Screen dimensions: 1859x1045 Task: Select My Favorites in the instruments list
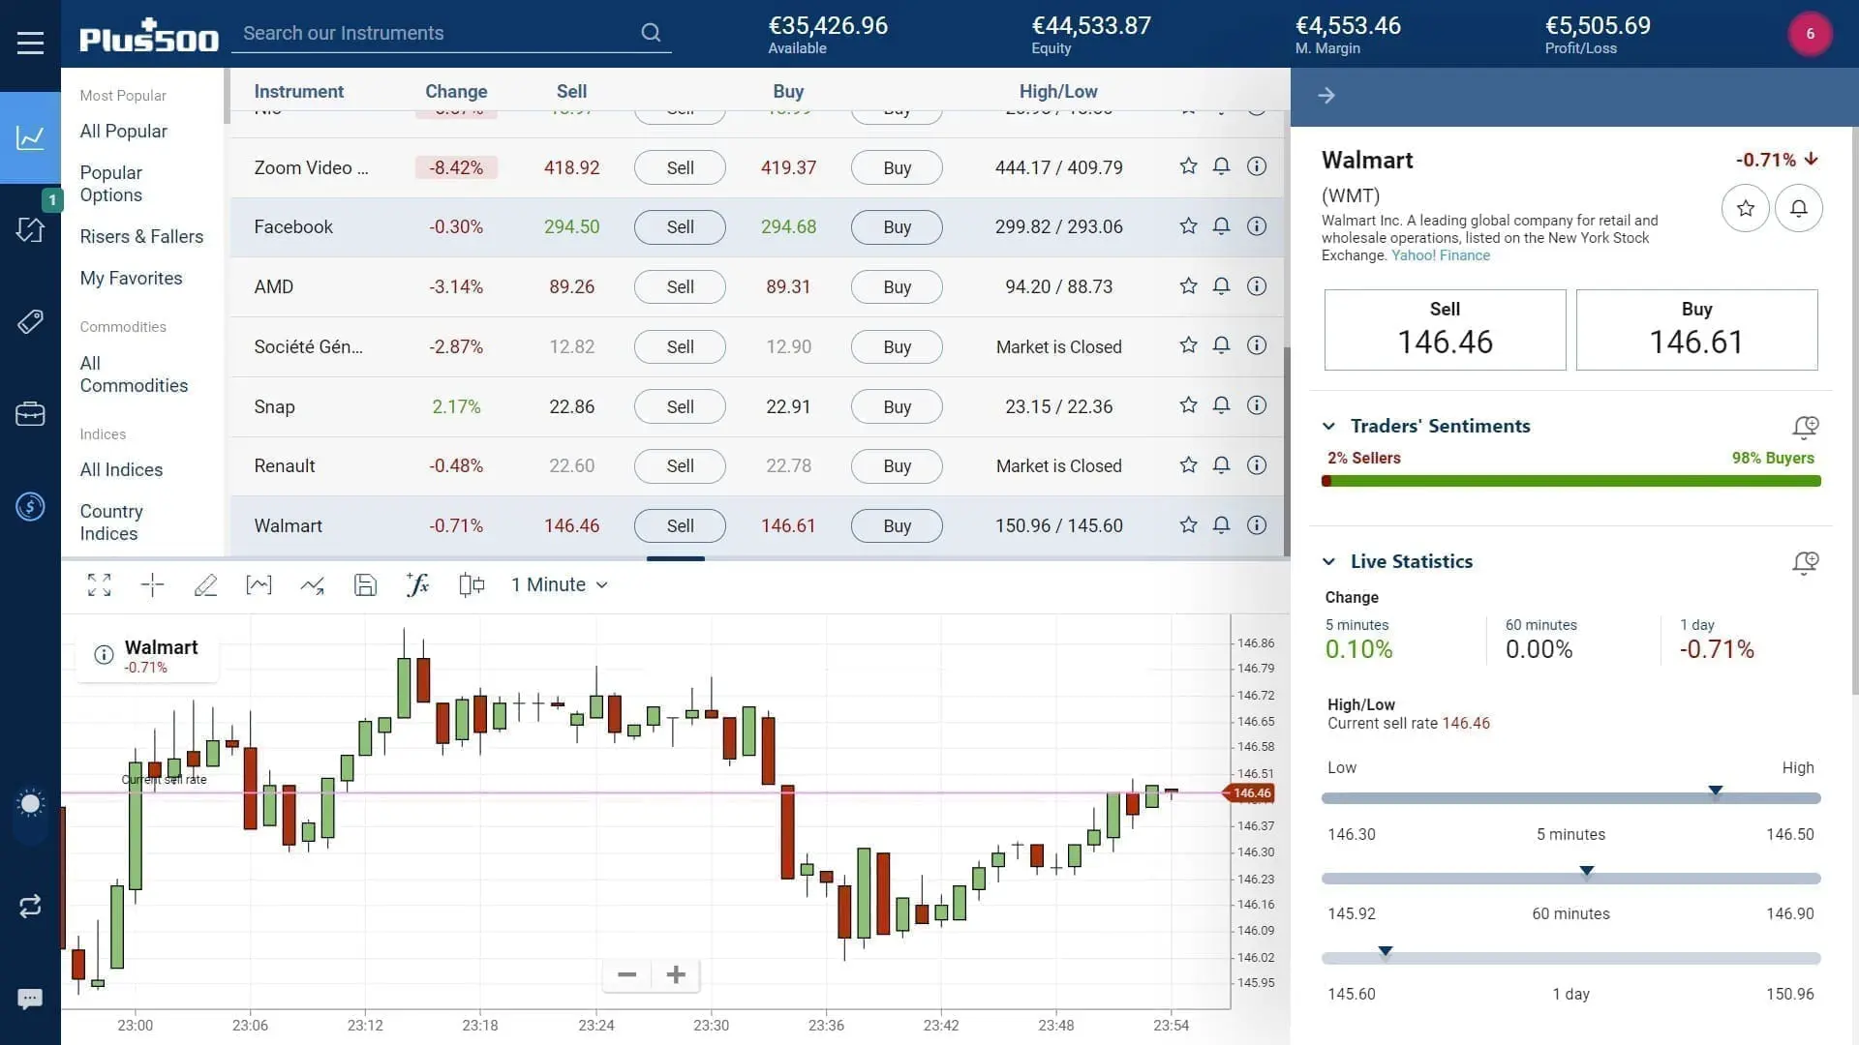[131, 278]
